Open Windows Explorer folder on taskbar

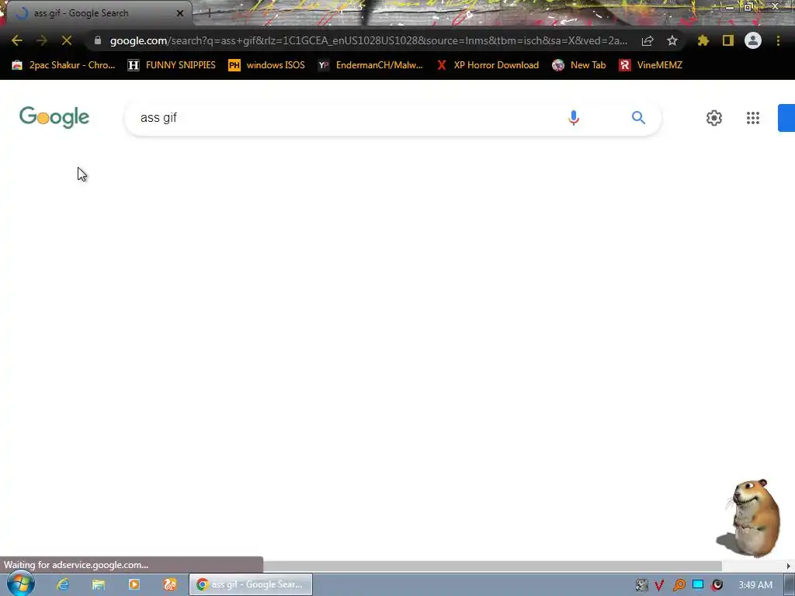tap(99, 584)
